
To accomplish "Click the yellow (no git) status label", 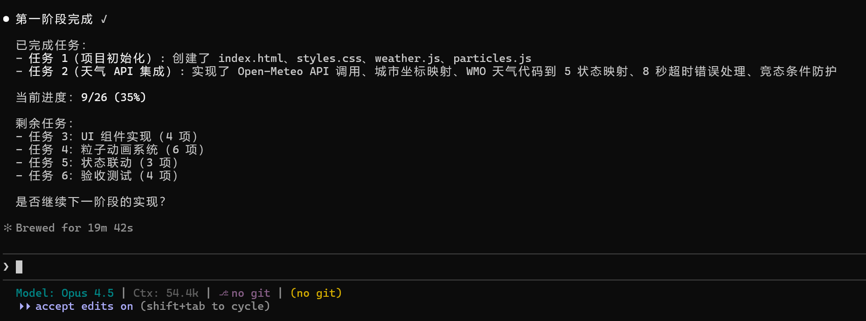I will [316, 293].
